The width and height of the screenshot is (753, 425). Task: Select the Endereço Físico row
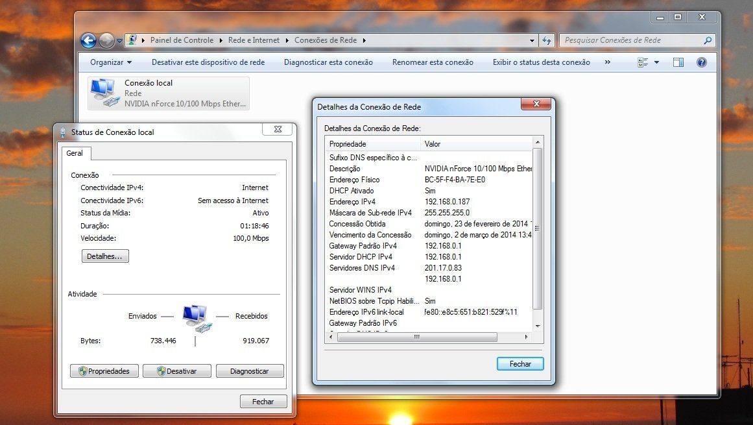tap(428, 180)
